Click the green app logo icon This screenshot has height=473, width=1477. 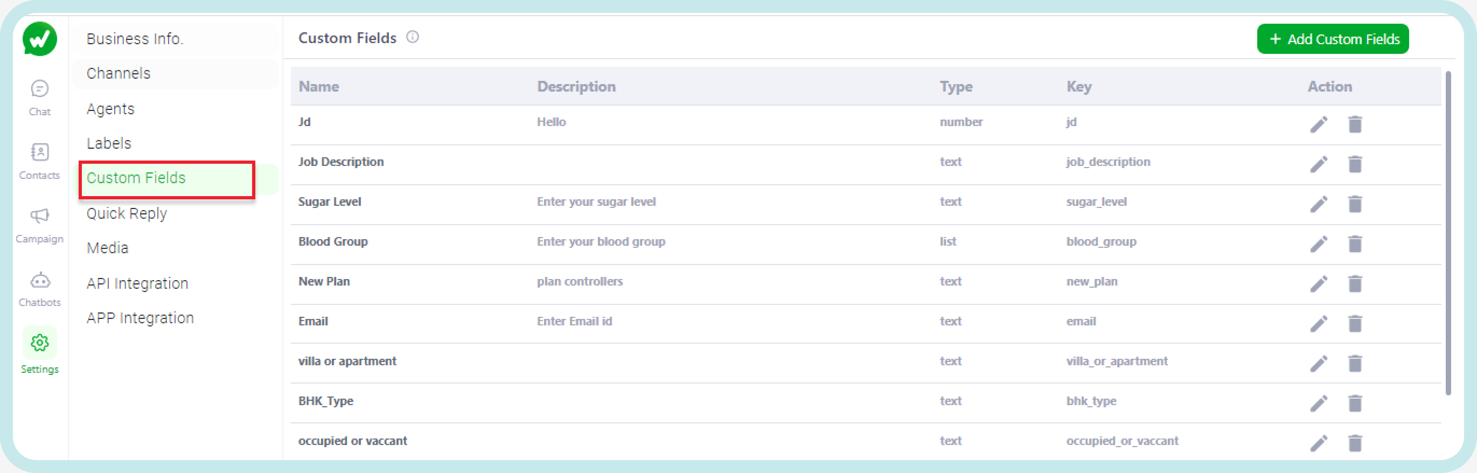[x=40, y=39]
